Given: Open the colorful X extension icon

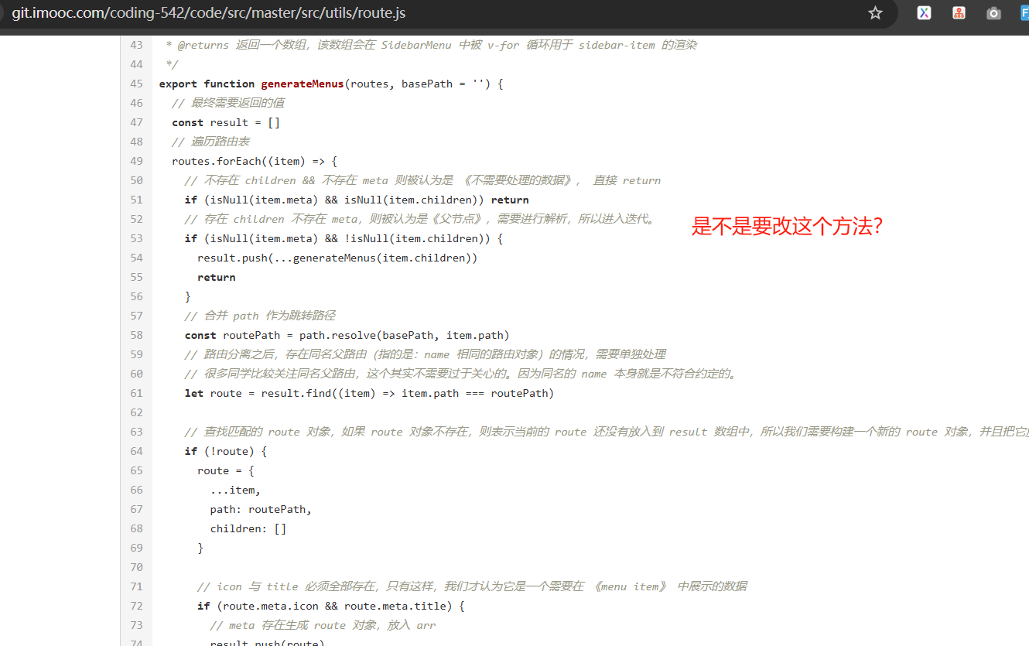Looking at the screenshot, I should pyautogui.click(x=924, y=13).
